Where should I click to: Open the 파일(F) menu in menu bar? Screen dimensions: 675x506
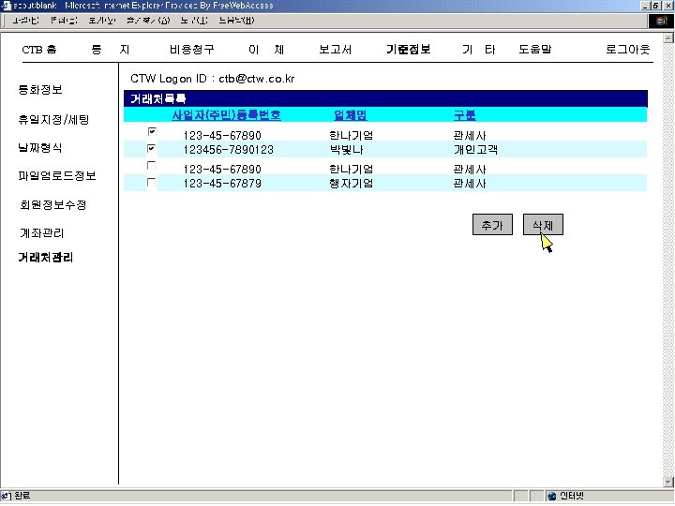(26, 21)
